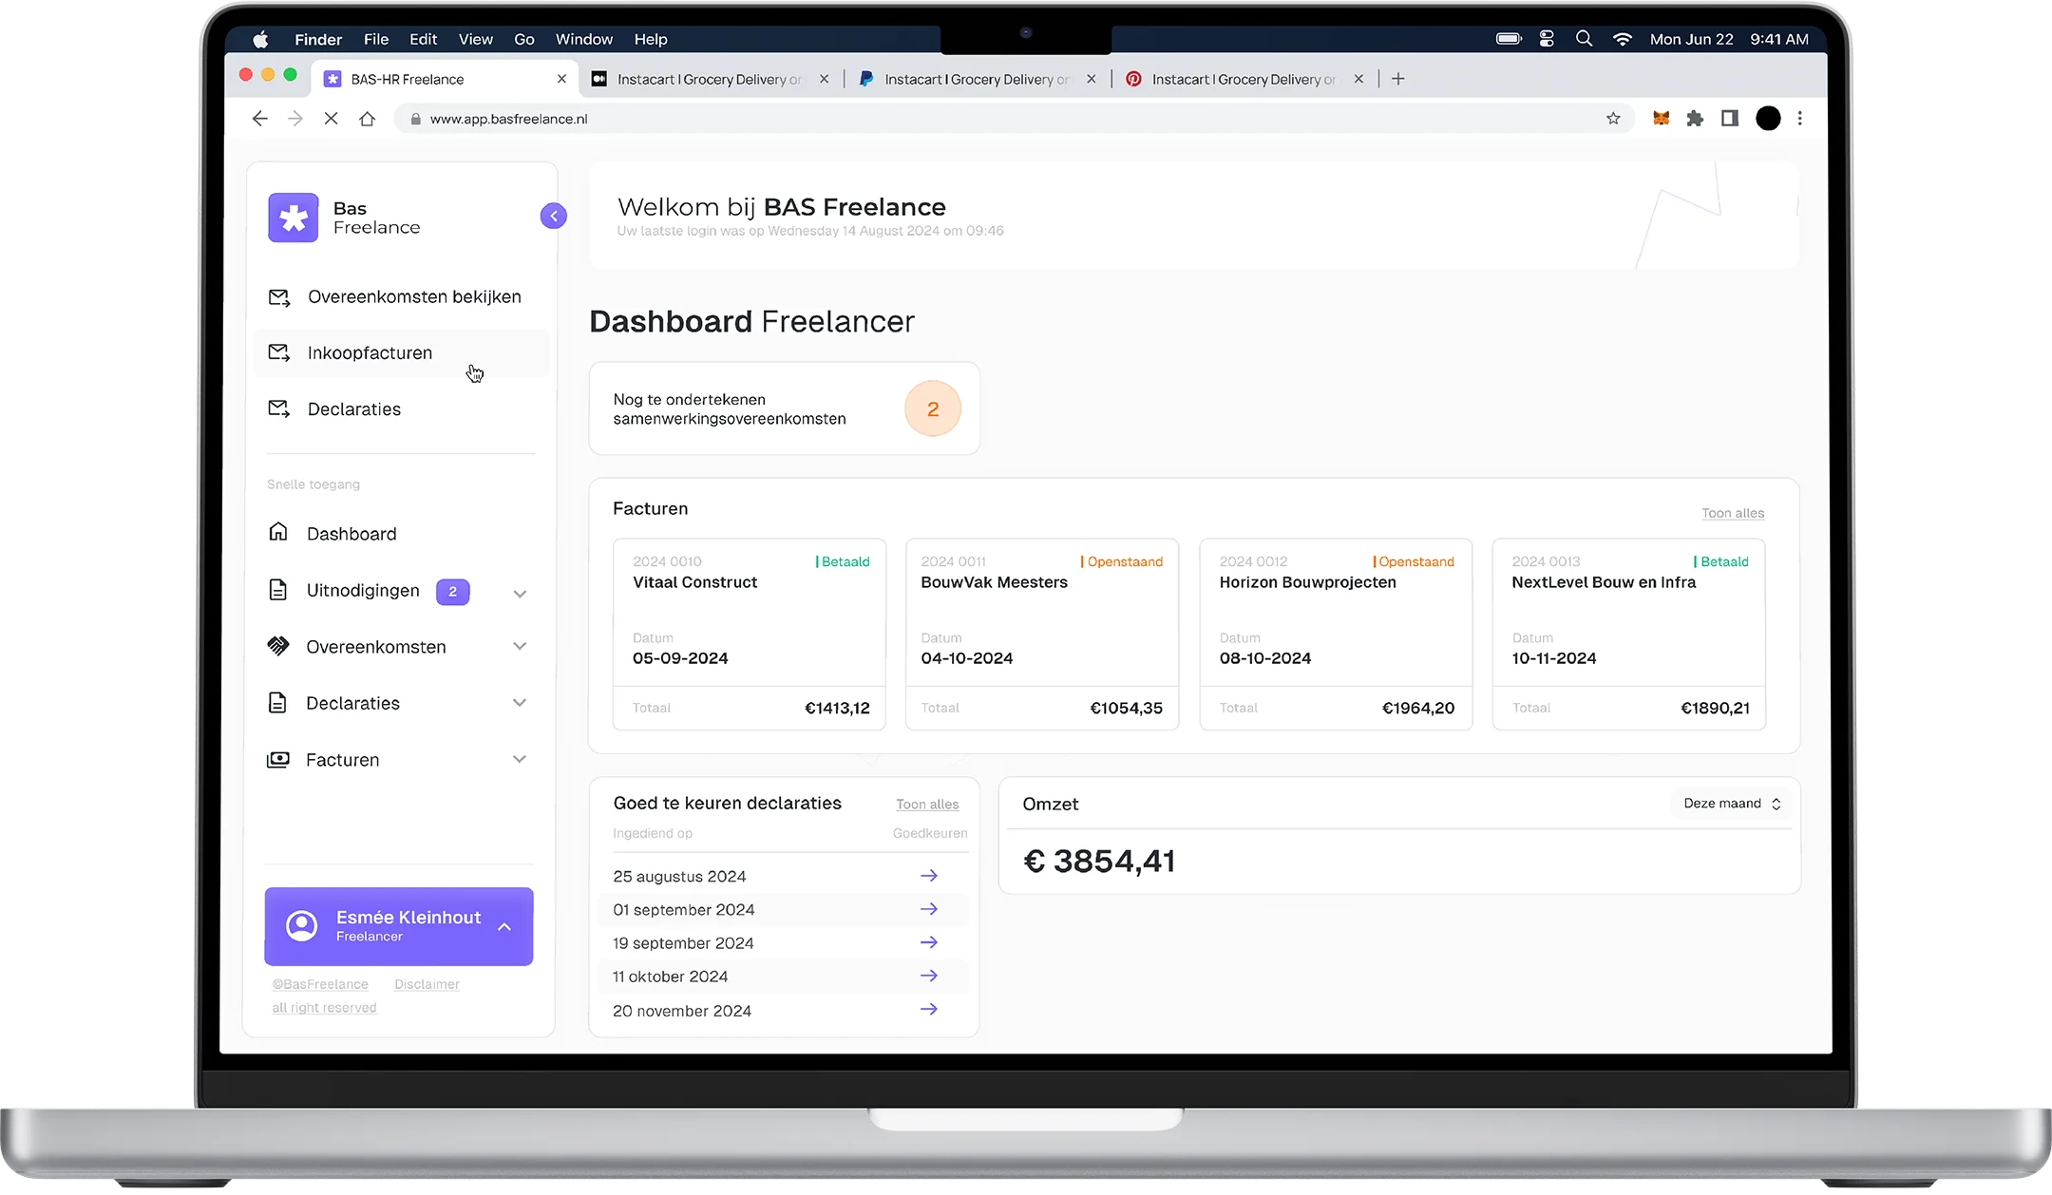This screenshot has height=1195, width=2052.
Task: Click Toon alles link in Facturen
Action: point(1732,513)
